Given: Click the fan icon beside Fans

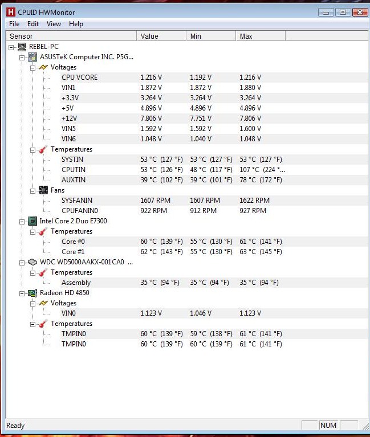Looking at the screenshot, I should click(x=43, y=190).
